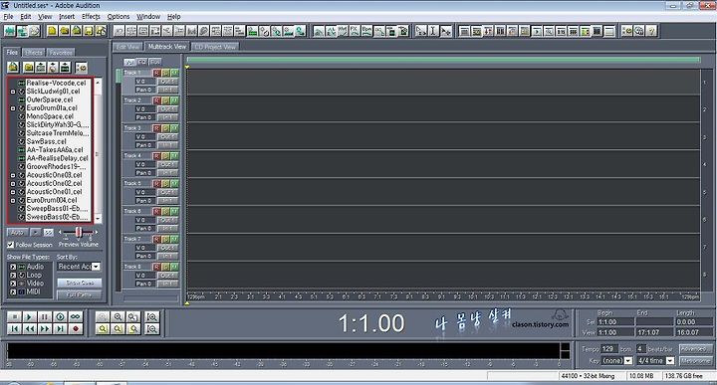Click the Open Session folder toolbar icon
717x385 pixels.
tap(65, 31)
